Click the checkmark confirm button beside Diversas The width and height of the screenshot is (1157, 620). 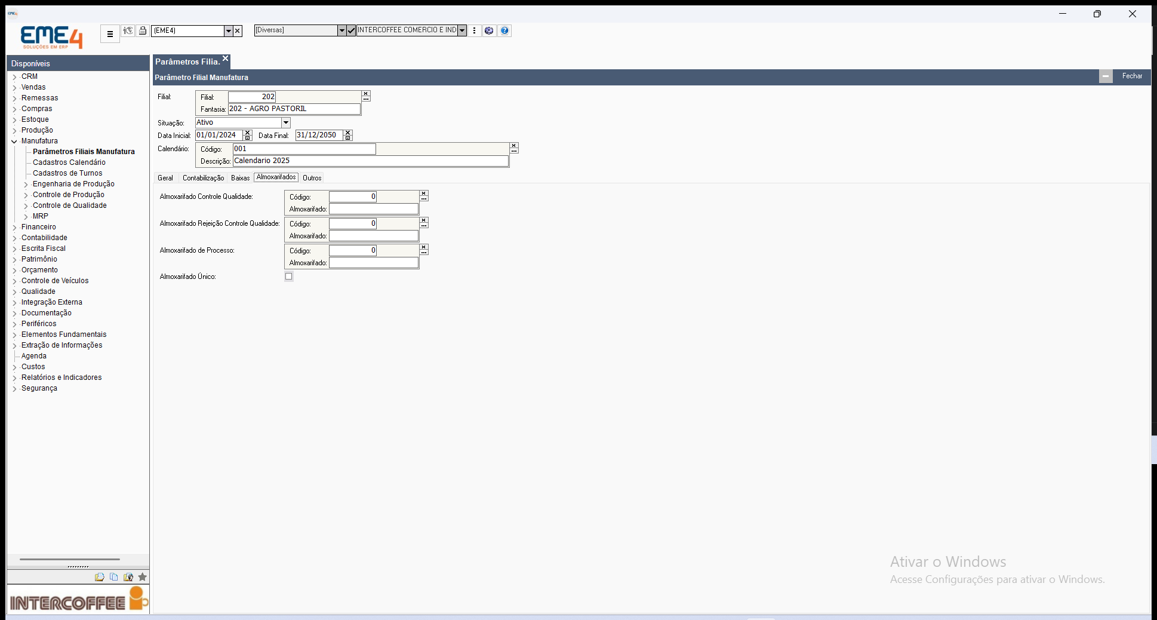pos(351,30)
